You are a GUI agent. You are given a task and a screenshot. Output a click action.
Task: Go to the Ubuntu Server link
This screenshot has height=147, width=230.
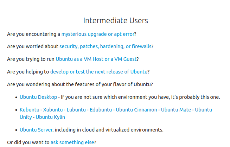click(x=36, y=130)
